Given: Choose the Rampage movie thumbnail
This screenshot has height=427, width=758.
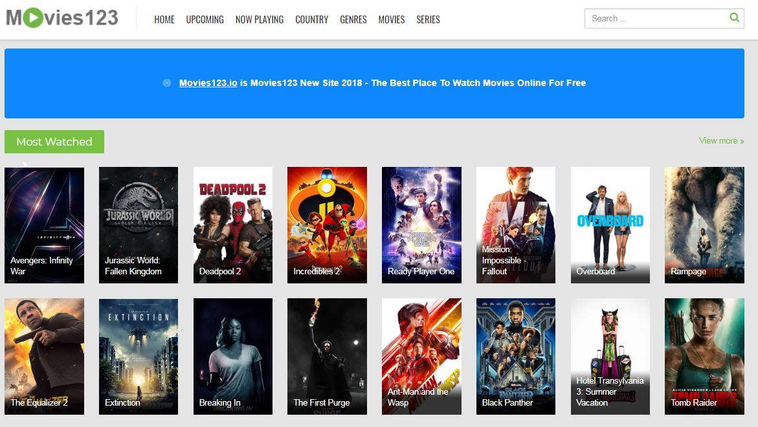Looking at the screenshot, I should (x=704, y=225).
